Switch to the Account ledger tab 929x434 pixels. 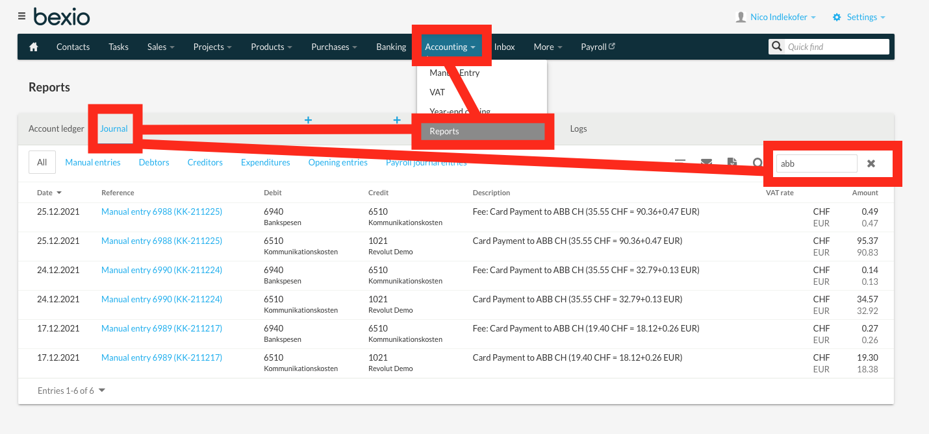56,128
